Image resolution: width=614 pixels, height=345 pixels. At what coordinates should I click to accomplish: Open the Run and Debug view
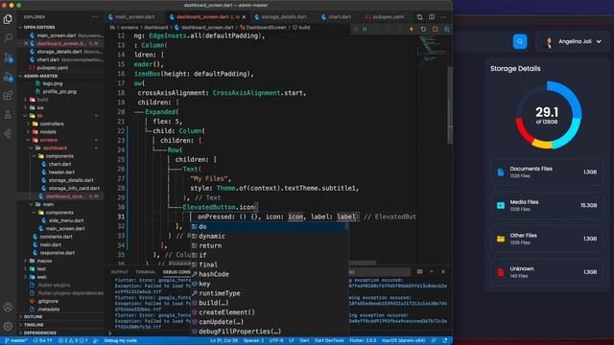pos(8,77)
